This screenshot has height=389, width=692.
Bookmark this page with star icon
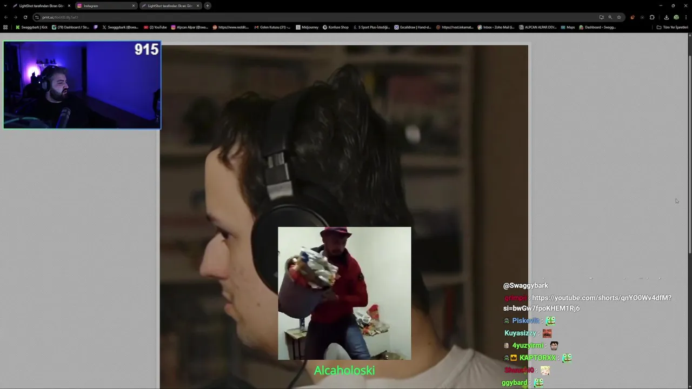click(619, 17)
